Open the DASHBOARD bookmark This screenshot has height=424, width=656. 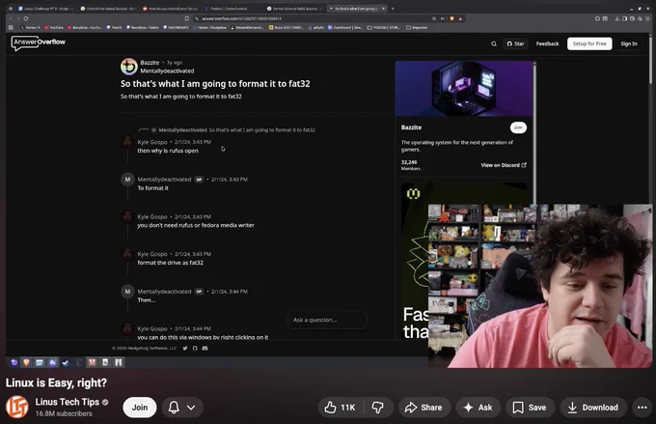176,28
